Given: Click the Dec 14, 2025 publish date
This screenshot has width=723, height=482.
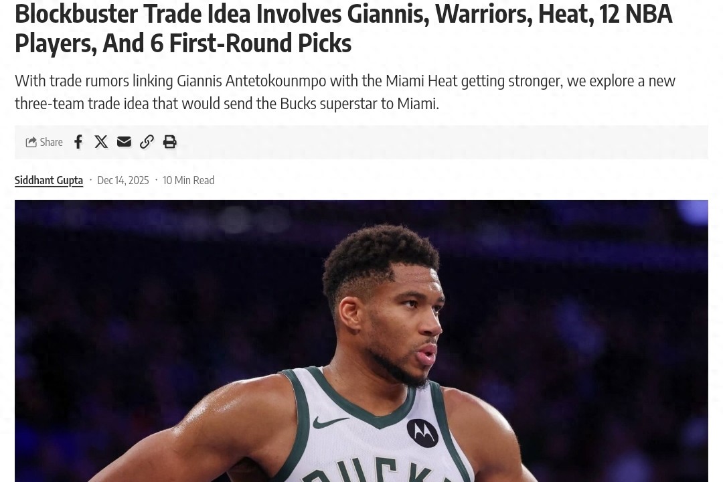Looking at the screenshot, I should (x=123, y=180).
